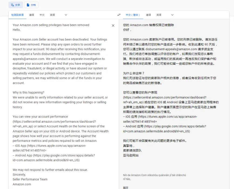The width and height of the screenshot is (234, 189).
Task: Click 'Sincerely,' in source text
Action: pos(19,174)
